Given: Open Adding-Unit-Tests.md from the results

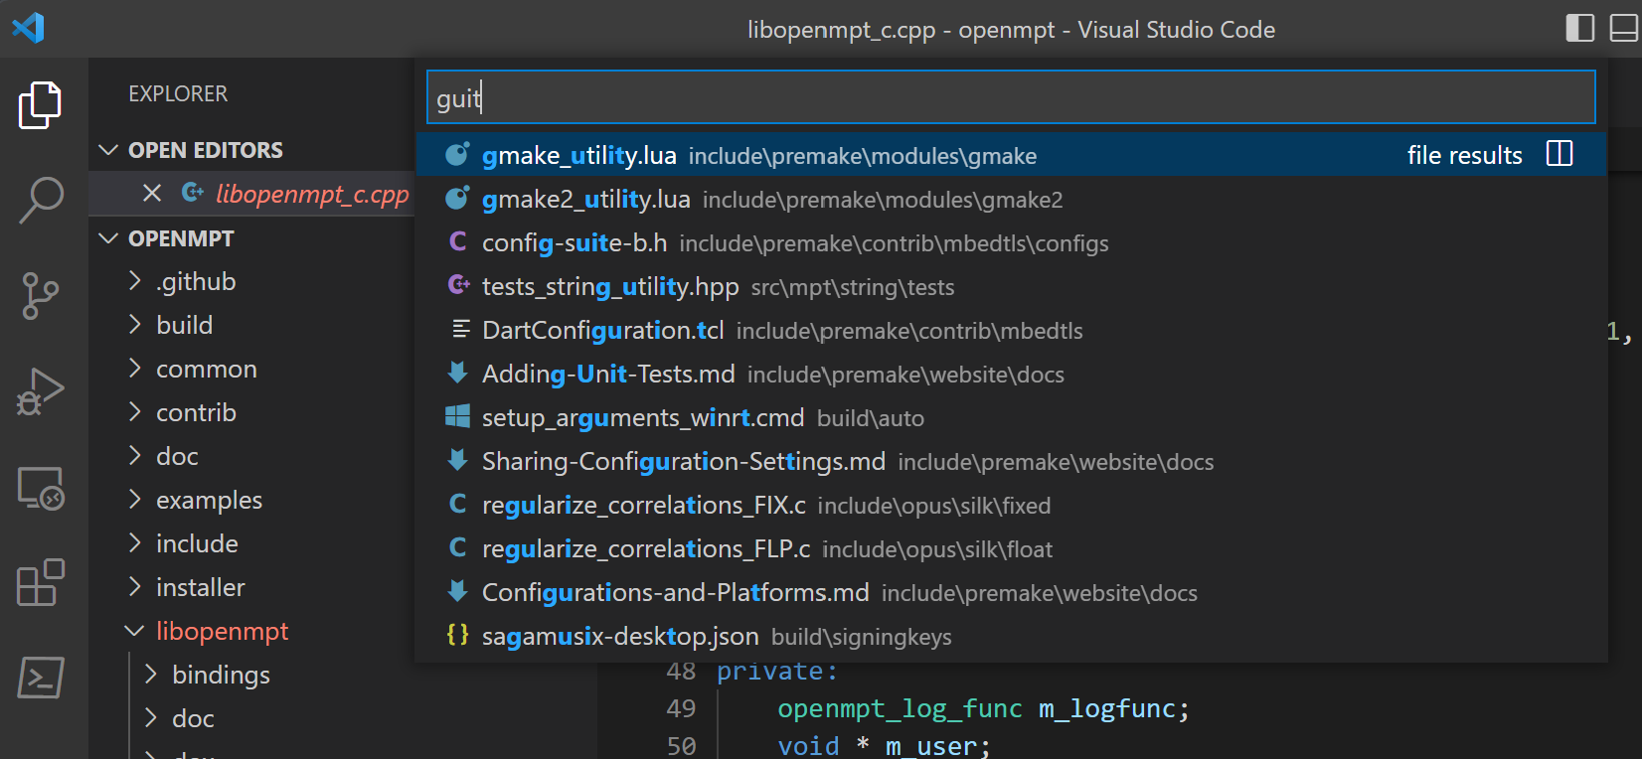Looking at the screenshot, I should pos(607,375).
